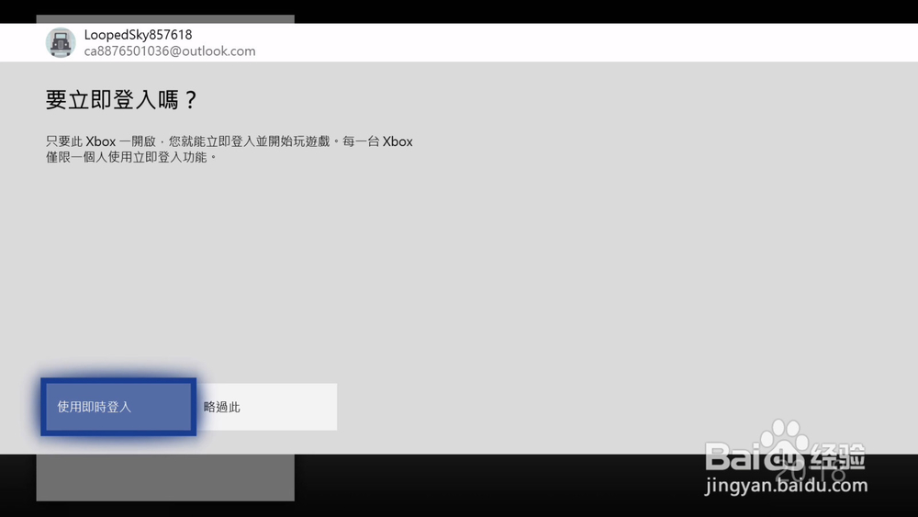Select the 略過此 skip button
Screen dimensions: 918x517
coord(266,407)
